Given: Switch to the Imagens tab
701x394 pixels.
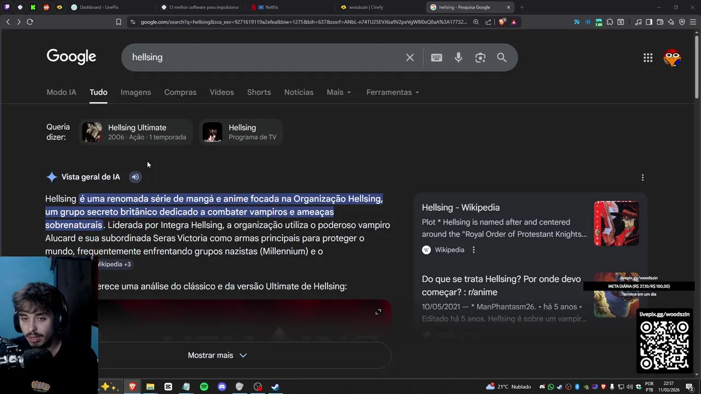Looking at the screenshot, I should (x=136, y=92).
